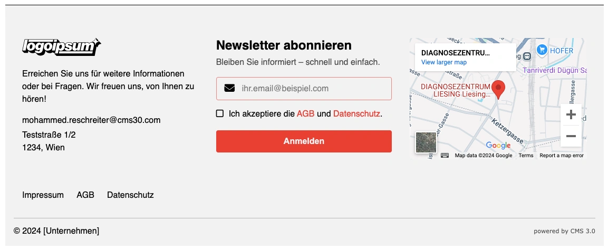This screenshot has height=249, width=608.
Task: Click Report a map error
Action: point(562,156)
